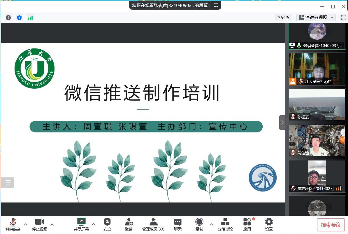Open the Settings (设置) gear

269,224
